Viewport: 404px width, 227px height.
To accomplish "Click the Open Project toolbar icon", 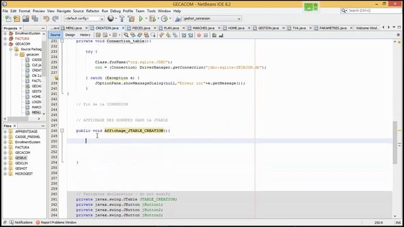I will [26, 18].
